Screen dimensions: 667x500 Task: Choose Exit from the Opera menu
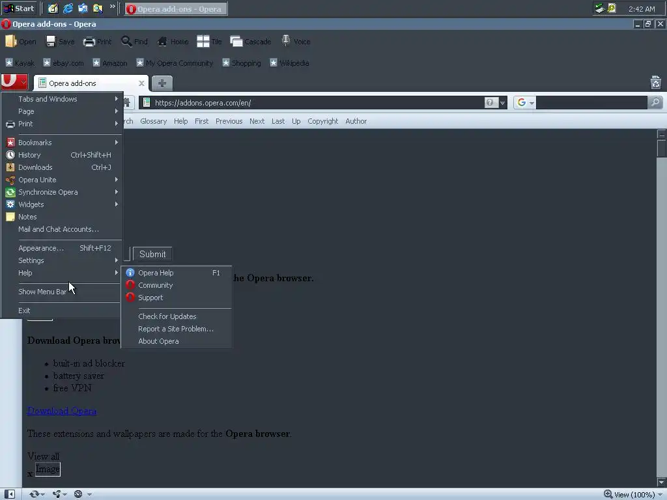[x=62, y=311]
